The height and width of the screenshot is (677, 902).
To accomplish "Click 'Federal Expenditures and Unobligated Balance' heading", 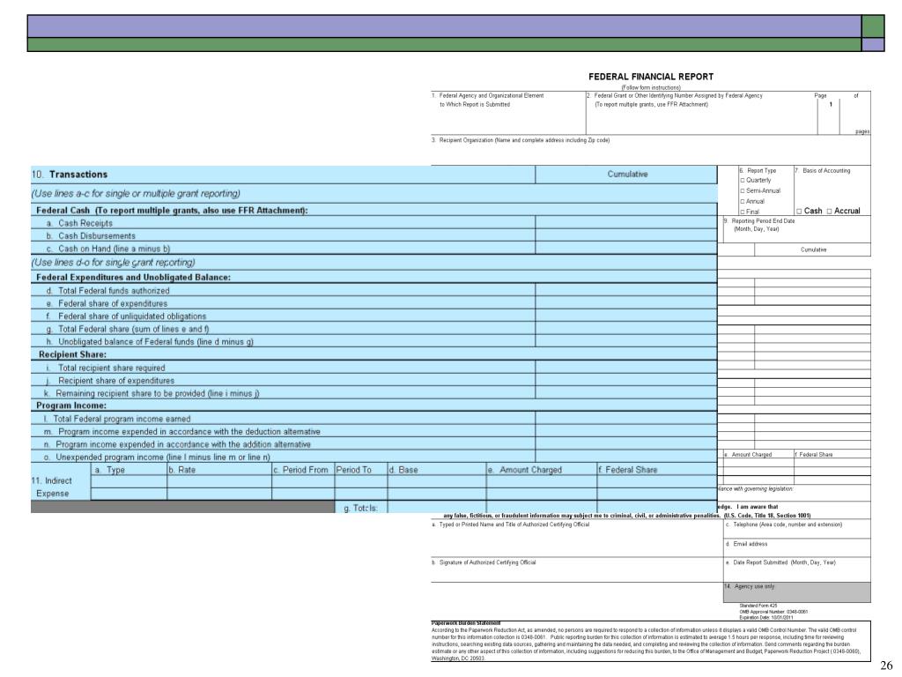I will (x=133, y=277).
